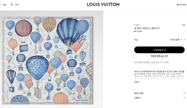Screen dimensions: 187x108
Task: Open the client services link in header
Action: [x=182, y=5]
